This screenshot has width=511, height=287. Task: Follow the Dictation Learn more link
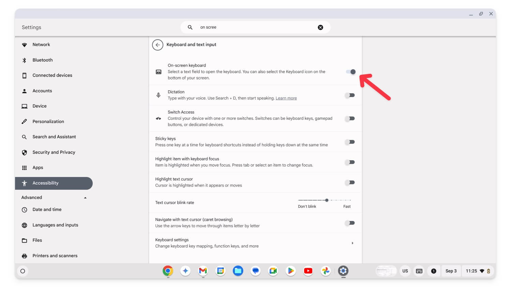point(286,98)
